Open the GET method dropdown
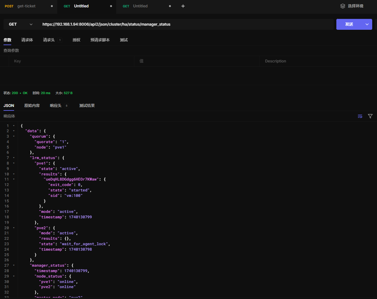 coord(21,24)
